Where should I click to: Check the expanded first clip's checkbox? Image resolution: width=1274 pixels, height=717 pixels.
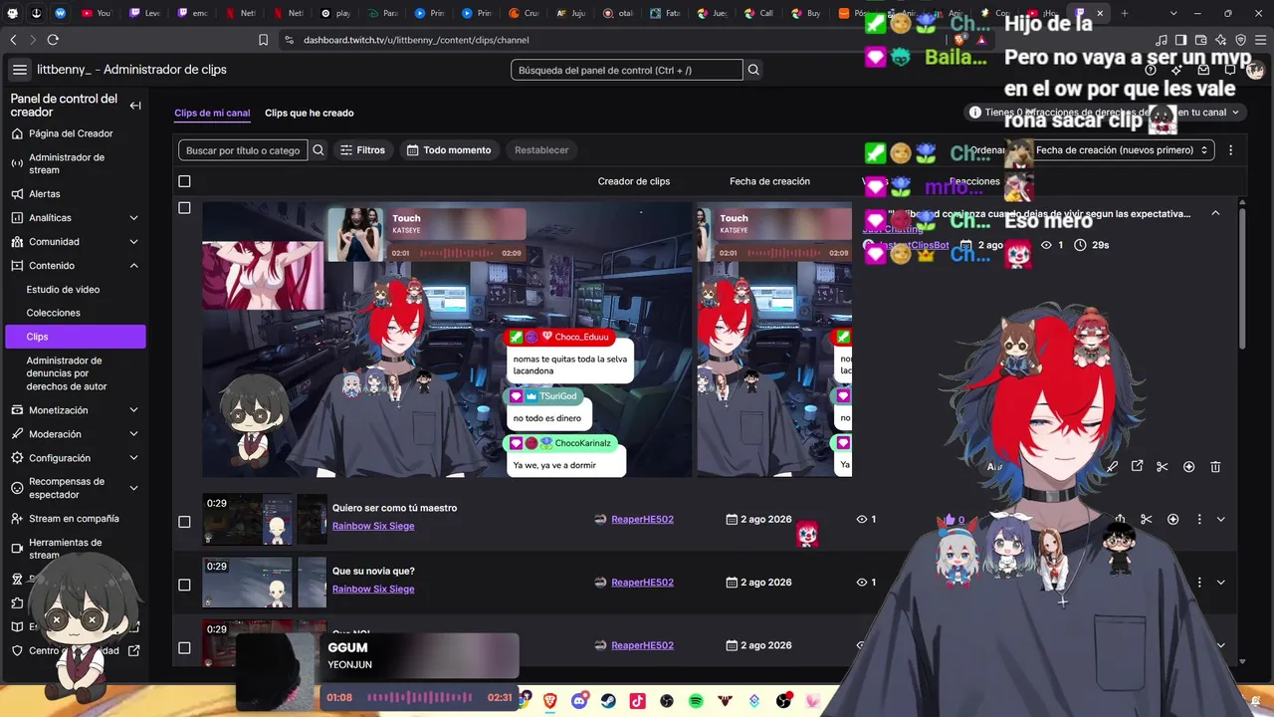184,208
